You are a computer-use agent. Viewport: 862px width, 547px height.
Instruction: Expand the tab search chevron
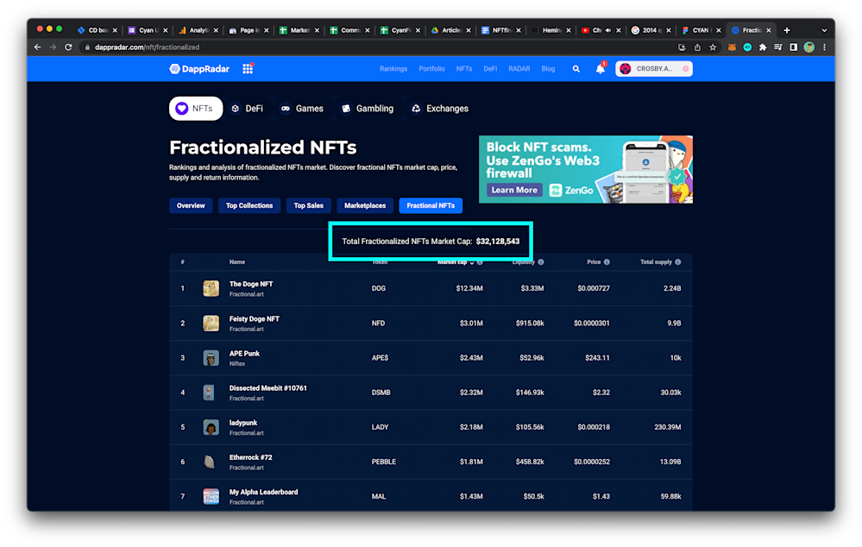824,30
